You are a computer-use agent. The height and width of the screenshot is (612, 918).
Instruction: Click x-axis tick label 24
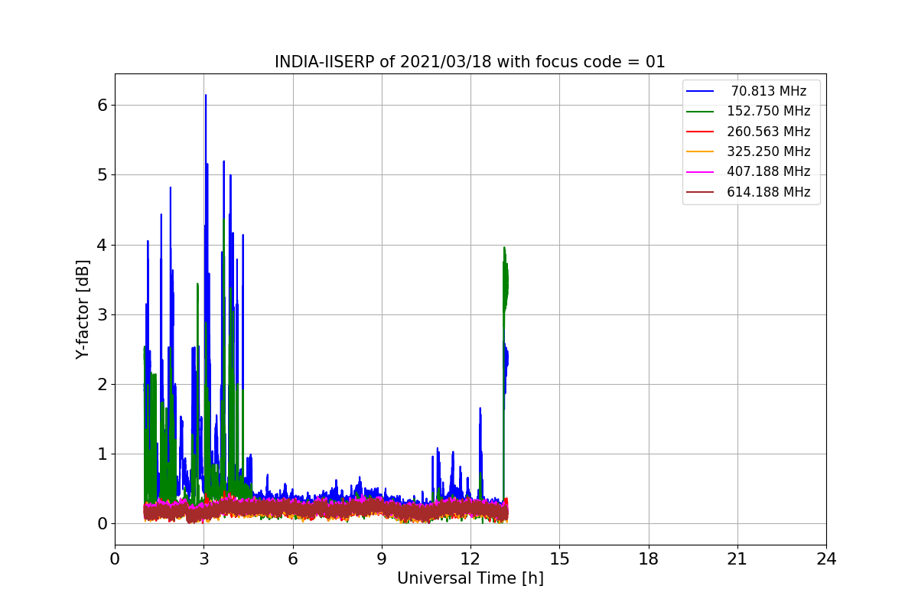(x=826, y=558)
